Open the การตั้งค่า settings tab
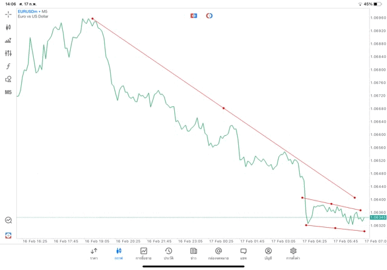The height and width of the screenshot is (270, 387). [293, 254]
